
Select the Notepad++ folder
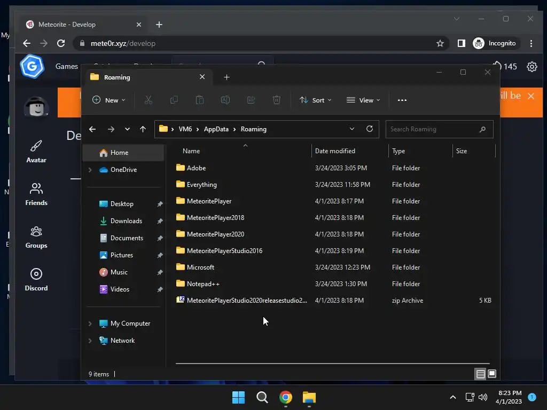(x=203, y=284)
